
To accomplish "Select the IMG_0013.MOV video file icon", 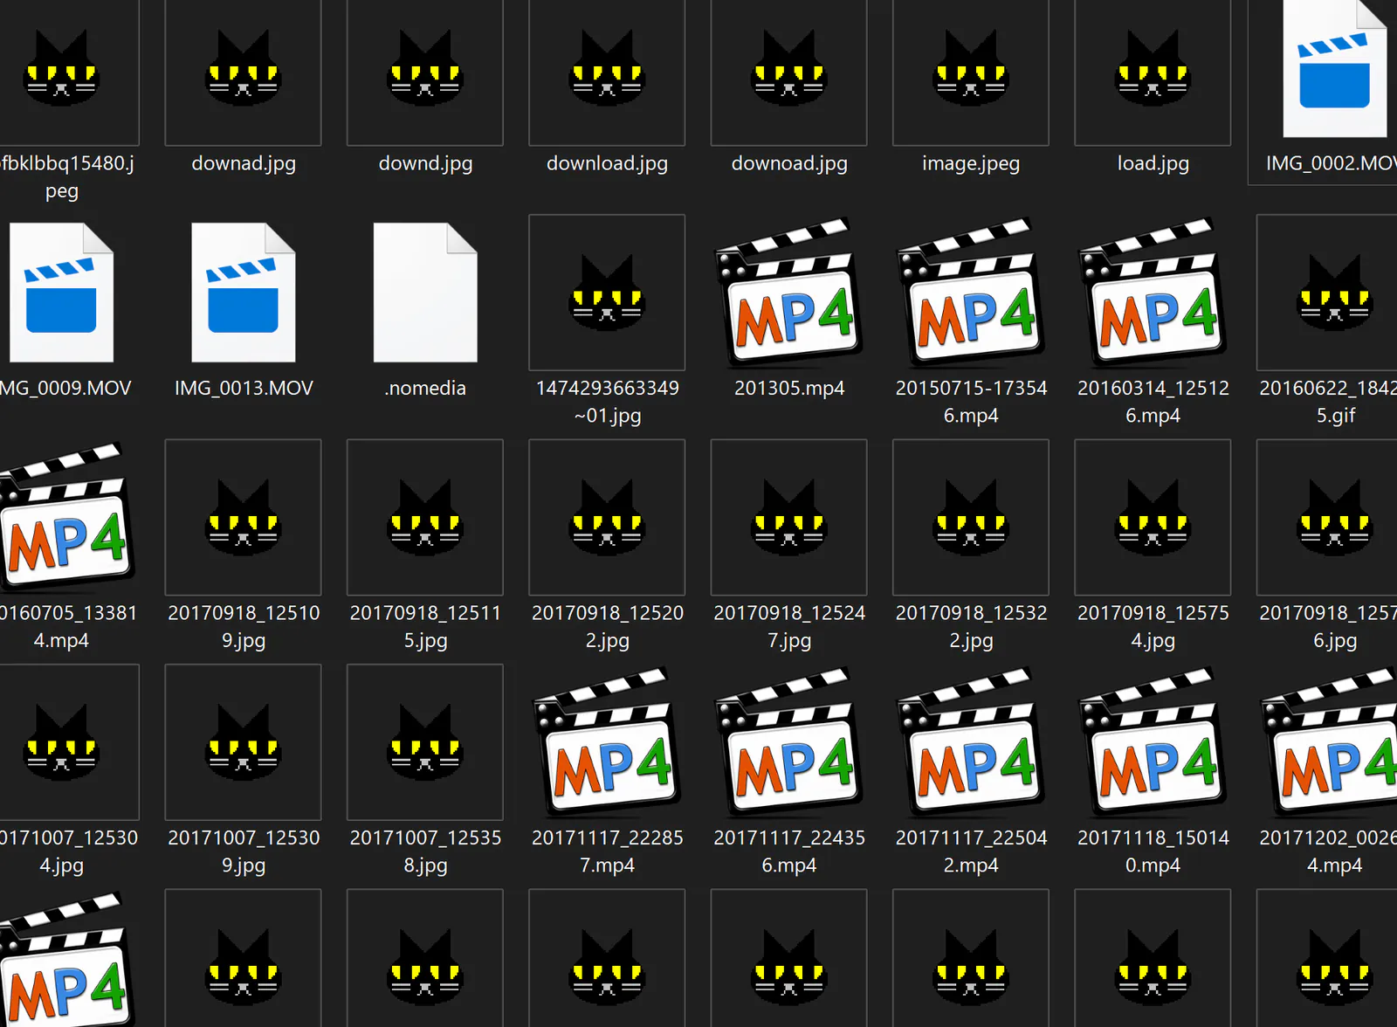I will click(x=244, y=293).
